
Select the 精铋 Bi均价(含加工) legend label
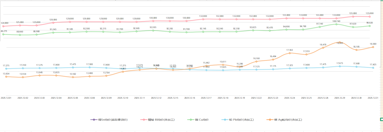(161, 120)
